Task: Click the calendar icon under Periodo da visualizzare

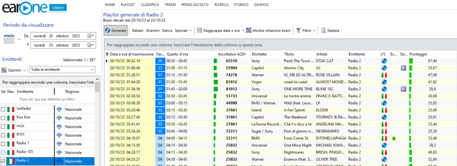Action: pyautogui.click(x=9, y=39)
